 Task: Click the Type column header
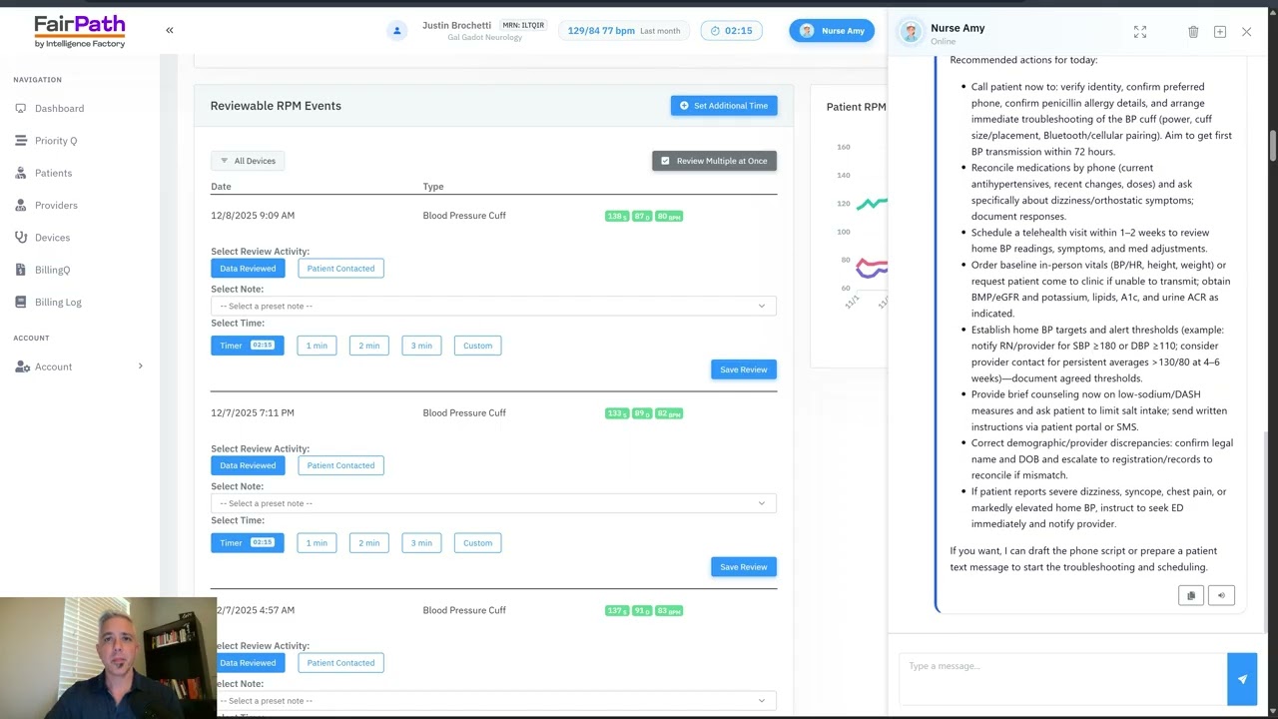tap(433, 187)
